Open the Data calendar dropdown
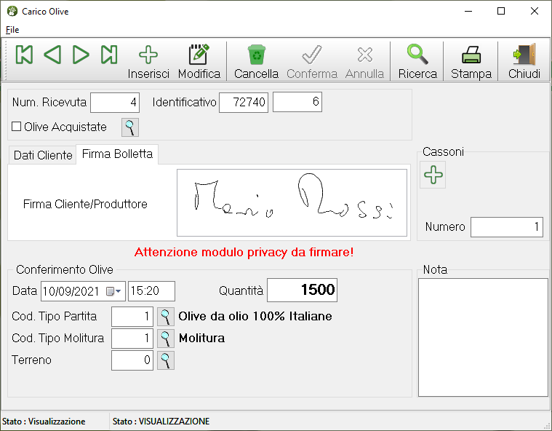Viewport: 552px width, 431px height. pos(113,291)
